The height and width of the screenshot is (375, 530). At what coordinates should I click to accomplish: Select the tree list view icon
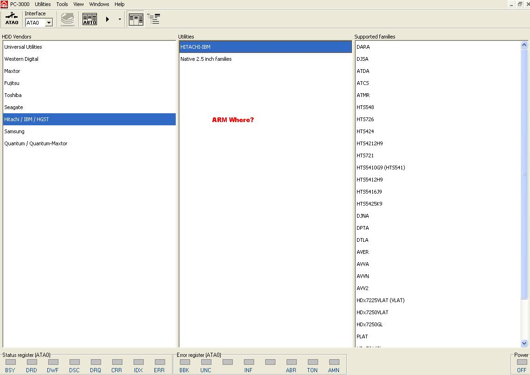pyautogui.click(x=153, y=19)
